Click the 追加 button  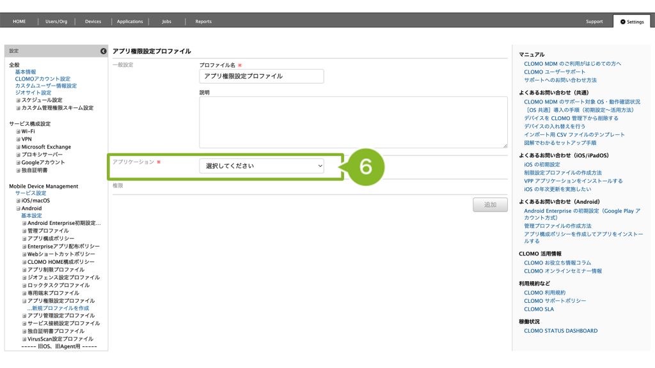pos(490,205)
